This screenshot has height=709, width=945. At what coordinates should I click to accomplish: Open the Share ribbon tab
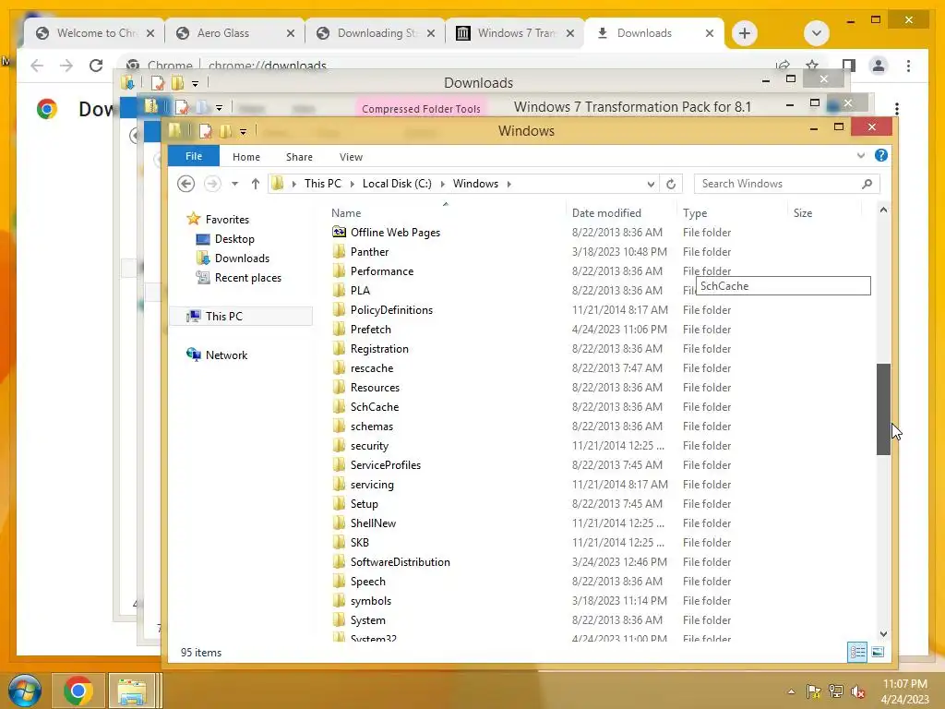[299, 157]
